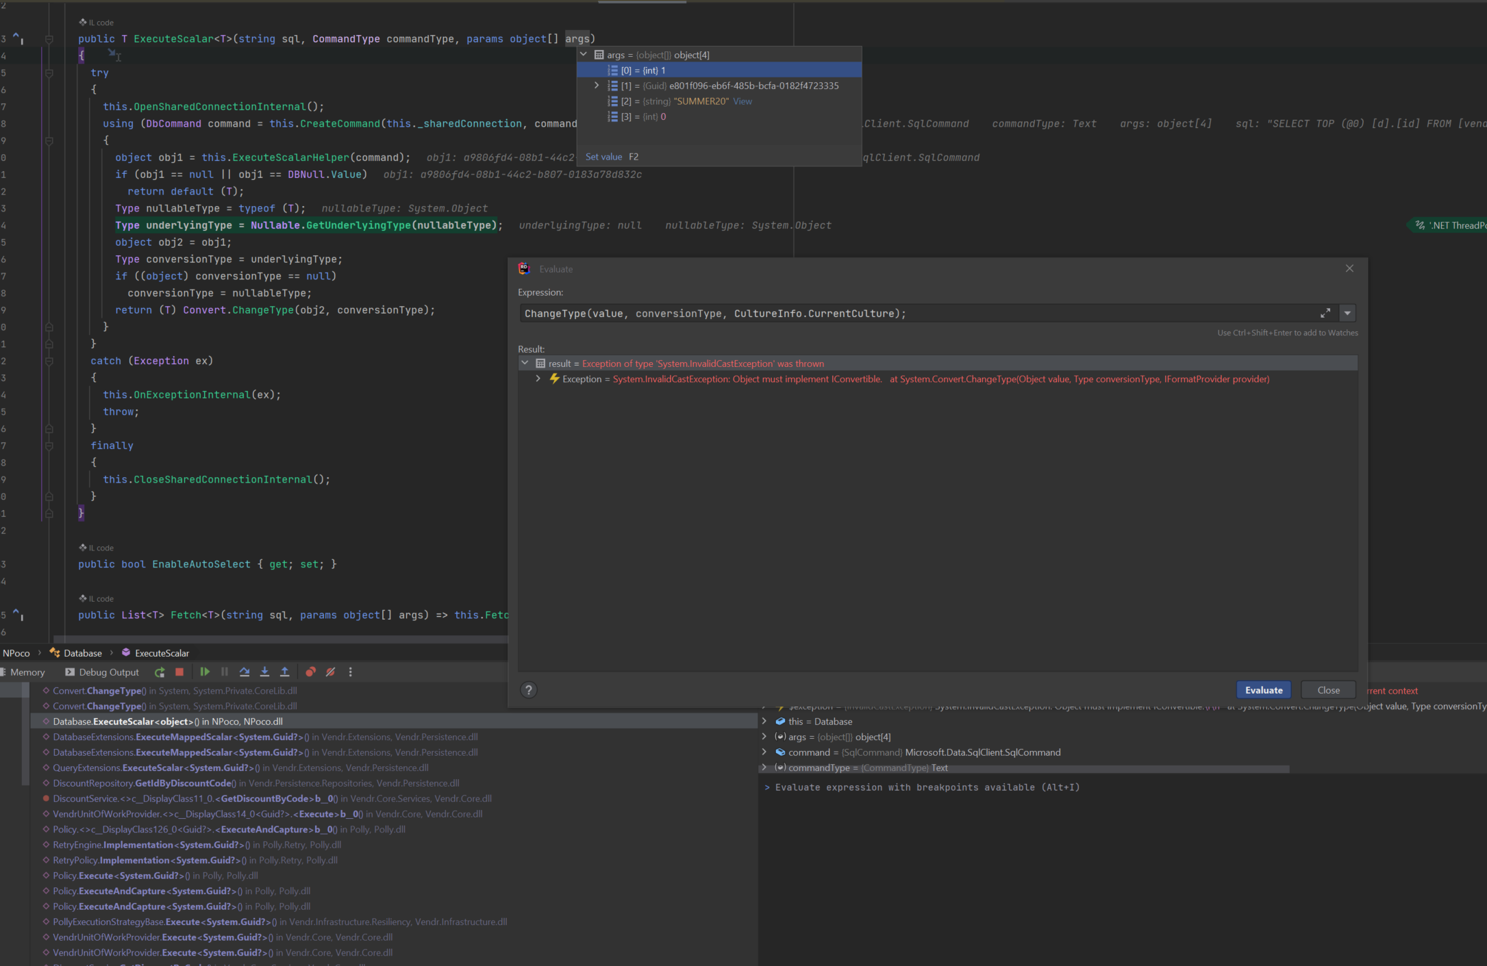The image size is (1487, 966).
Task: Click the editor horizontal scrollbar
Action: [x=281, y=639]
